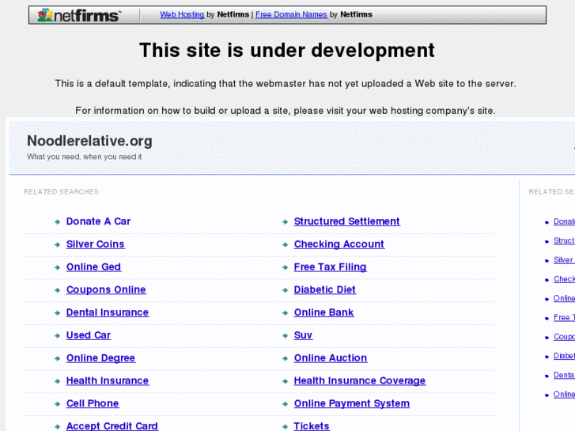This screenshot has height=431, width=575.
Task: Open the Coupons Online link
Action: (106, 289)
